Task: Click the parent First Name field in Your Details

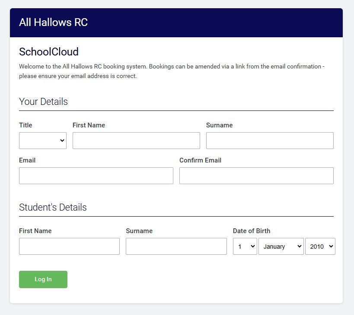Action: click(136, 140)
